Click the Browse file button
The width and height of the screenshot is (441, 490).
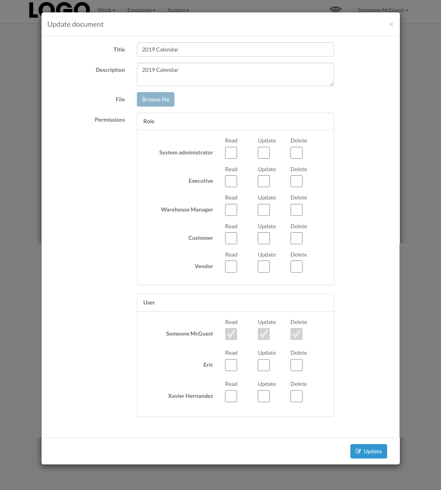[156, 99]
